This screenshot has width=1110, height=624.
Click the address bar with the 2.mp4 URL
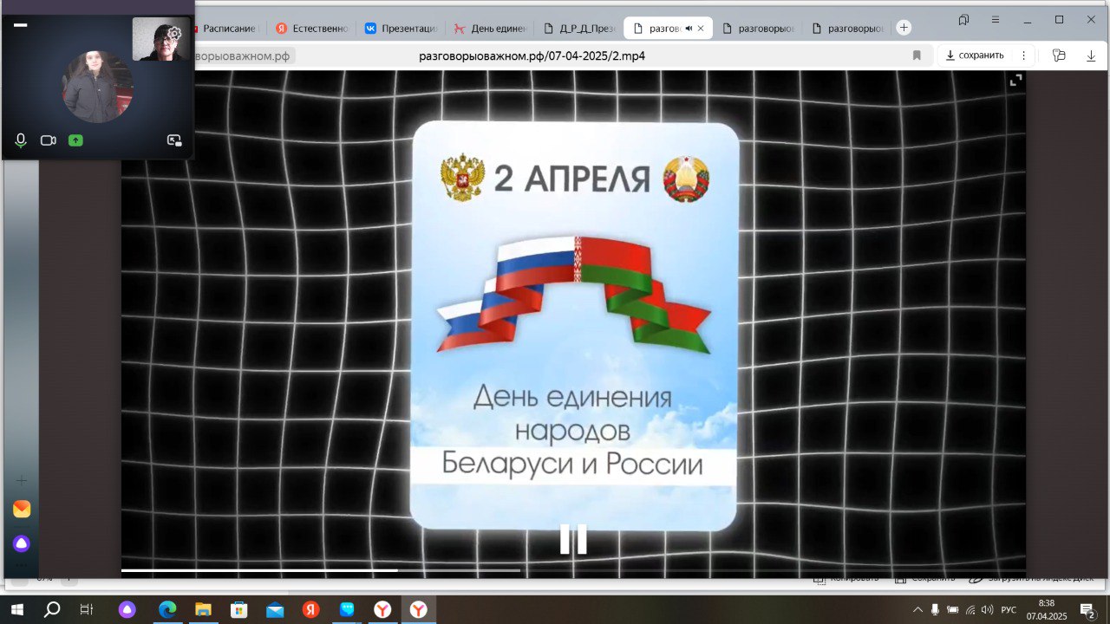(x=532, y=55)
